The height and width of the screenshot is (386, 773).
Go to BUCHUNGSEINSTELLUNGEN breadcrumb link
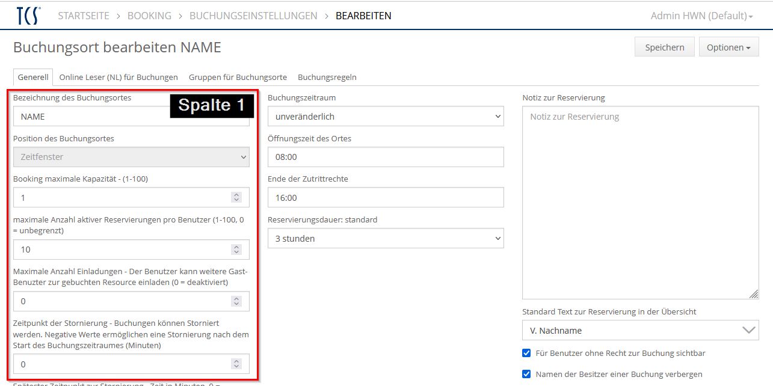tap(253, 16)
